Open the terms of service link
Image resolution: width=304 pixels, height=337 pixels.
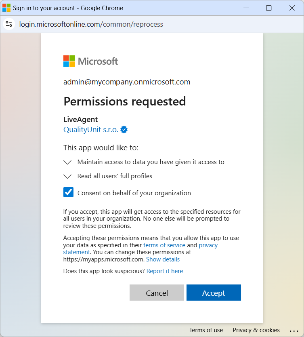point(164,245)
